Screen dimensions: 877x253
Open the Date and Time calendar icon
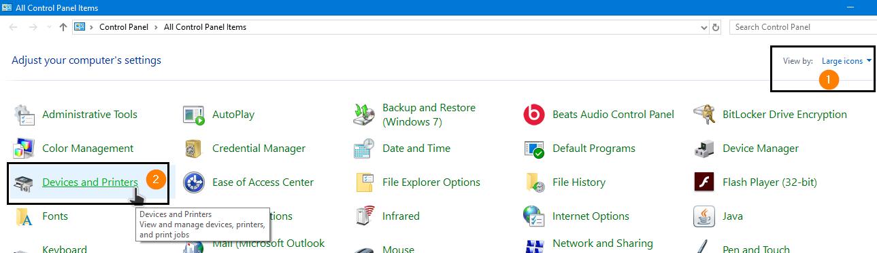pyautogui.click(x=365, y=149)
